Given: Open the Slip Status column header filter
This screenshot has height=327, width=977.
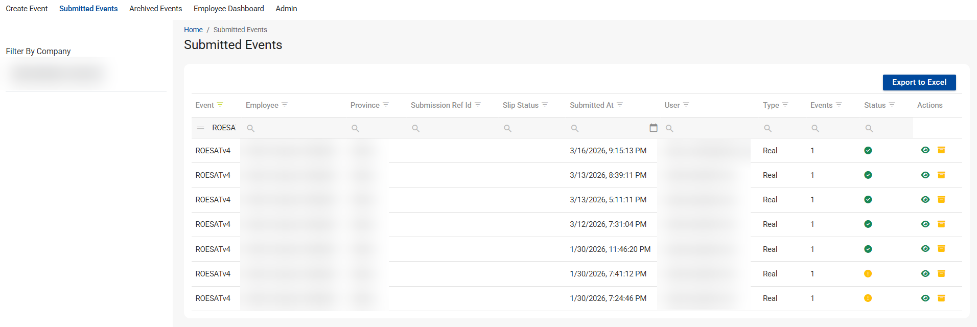Looking at the screenshot, I should (545, 105).
